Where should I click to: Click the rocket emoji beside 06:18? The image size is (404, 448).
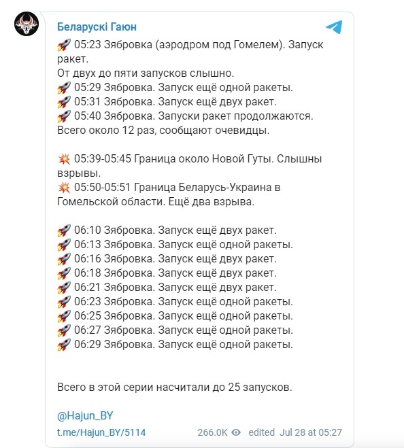pyautogui.click(x=64, y=273)
